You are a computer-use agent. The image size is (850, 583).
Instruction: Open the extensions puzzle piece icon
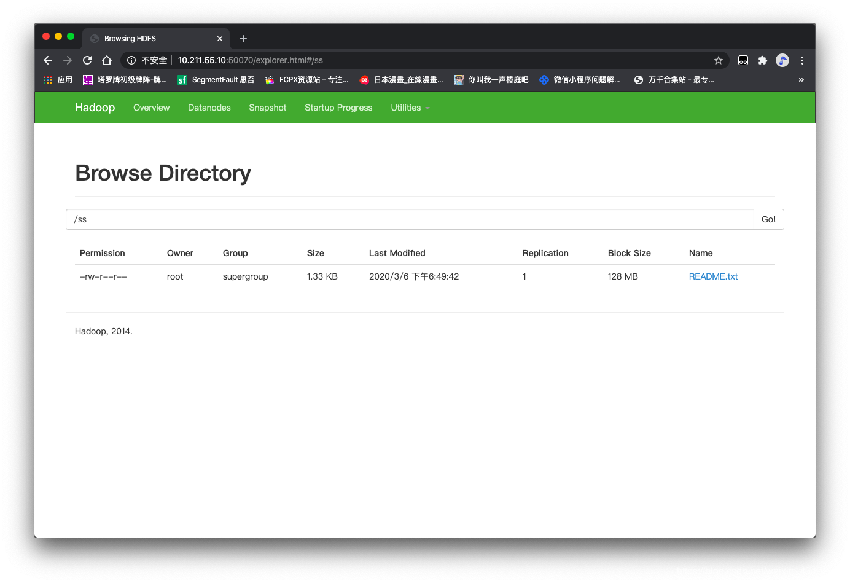763,60
